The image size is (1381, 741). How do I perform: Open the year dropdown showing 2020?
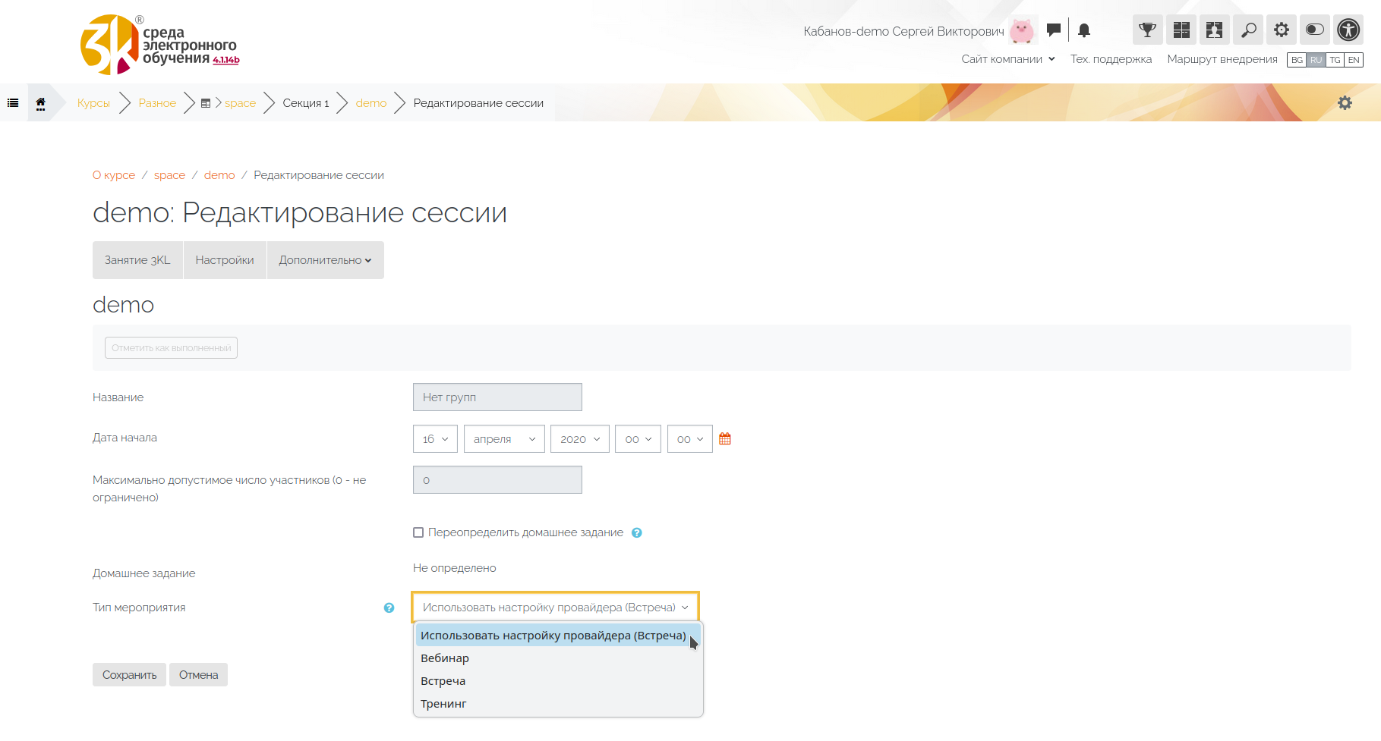click(x=580, y=439)
